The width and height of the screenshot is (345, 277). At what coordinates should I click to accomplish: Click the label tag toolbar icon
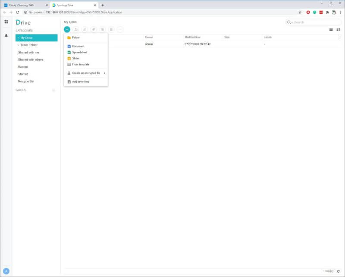tap(94, 29)
